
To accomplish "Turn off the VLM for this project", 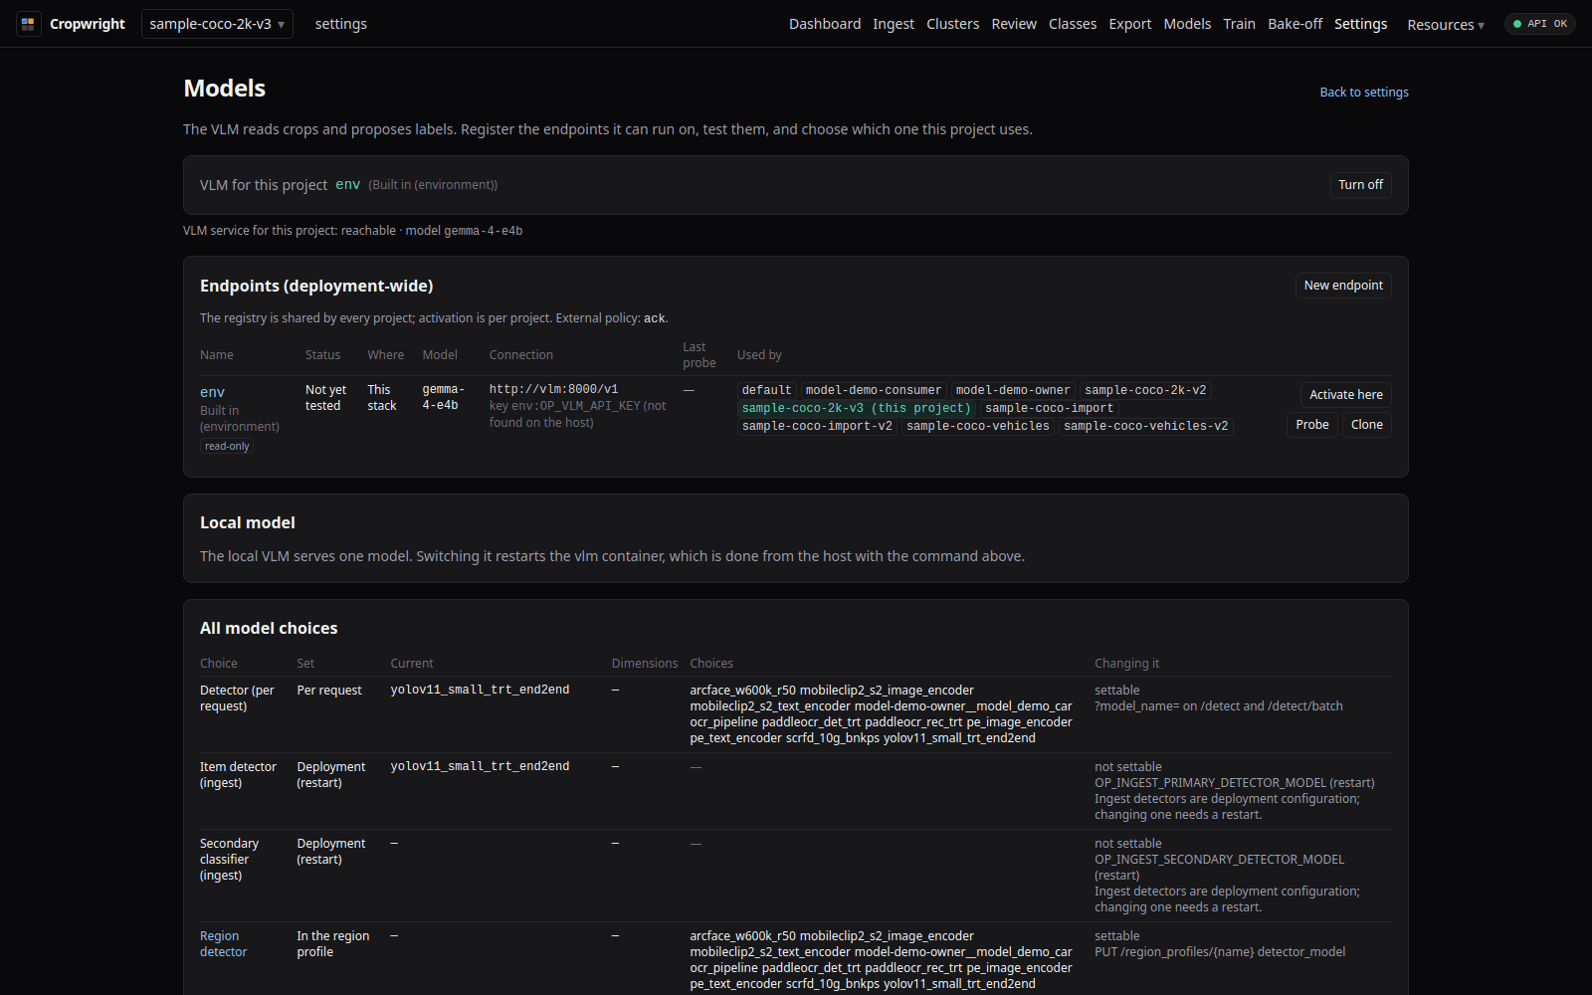I will (1360, 185).
